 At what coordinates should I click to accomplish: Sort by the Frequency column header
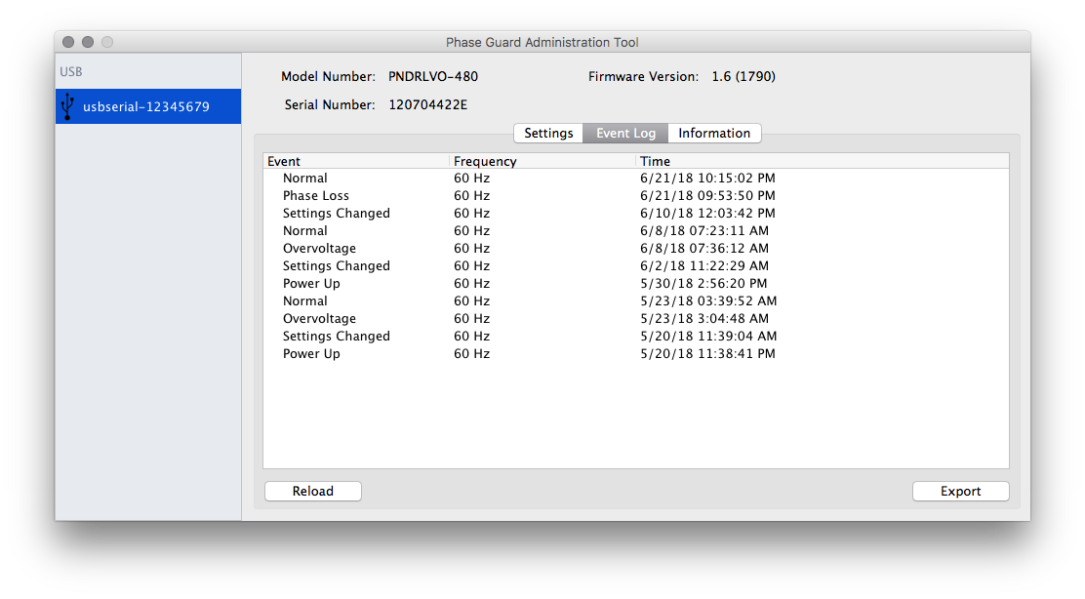(542, 161)
